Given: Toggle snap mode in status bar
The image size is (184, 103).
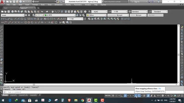Looking at the screenshot, I should pos(116,96).
